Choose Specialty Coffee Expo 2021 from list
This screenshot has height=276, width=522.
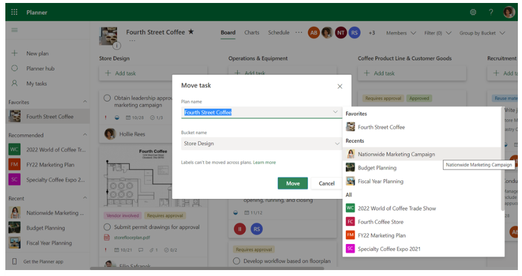422,249
